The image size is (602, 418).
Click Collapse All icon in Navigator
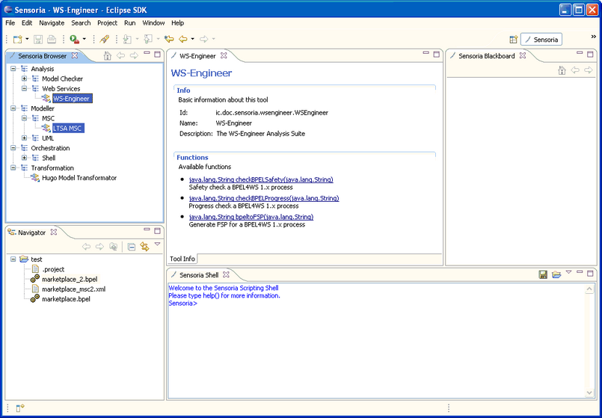(132, 248)
